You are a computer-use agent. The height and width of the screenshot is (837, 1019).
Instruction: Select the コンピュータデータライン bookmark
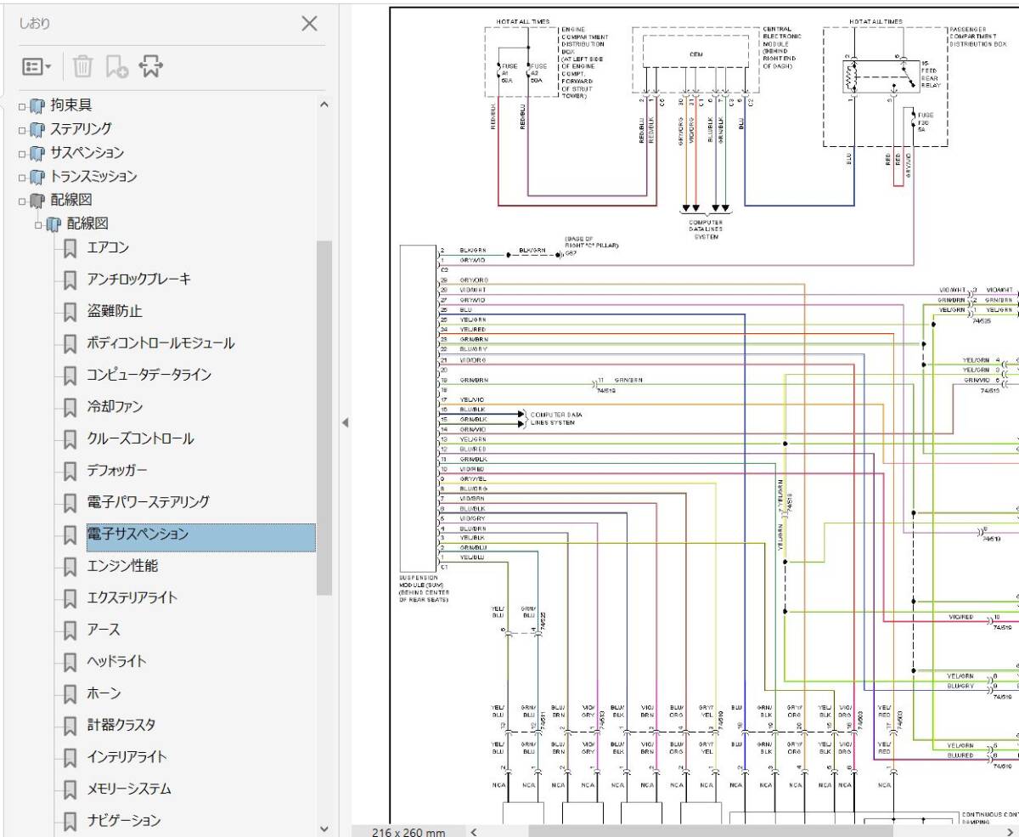point(149,375)
